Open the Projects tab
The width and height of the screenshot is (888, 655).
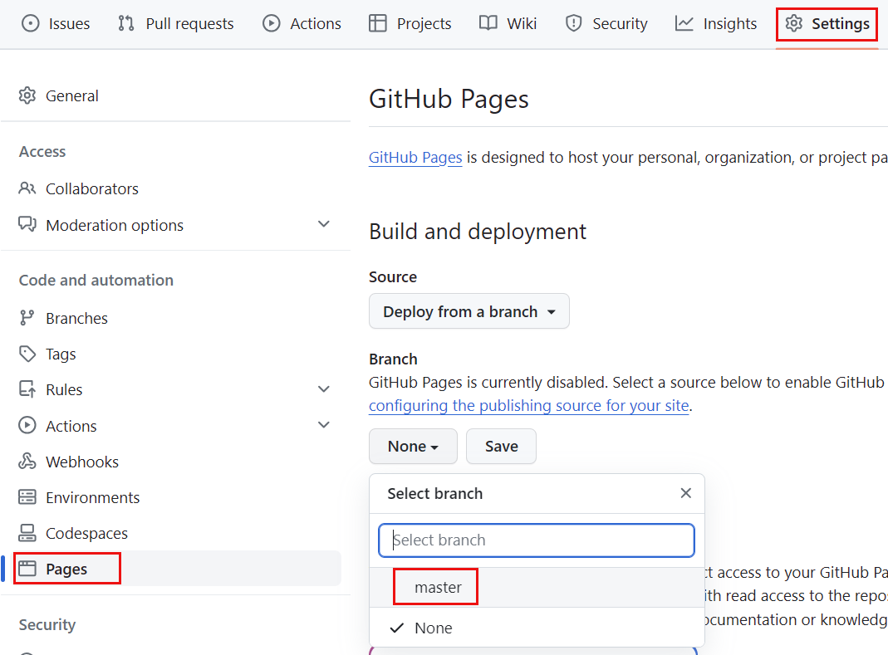click(410, 23)
